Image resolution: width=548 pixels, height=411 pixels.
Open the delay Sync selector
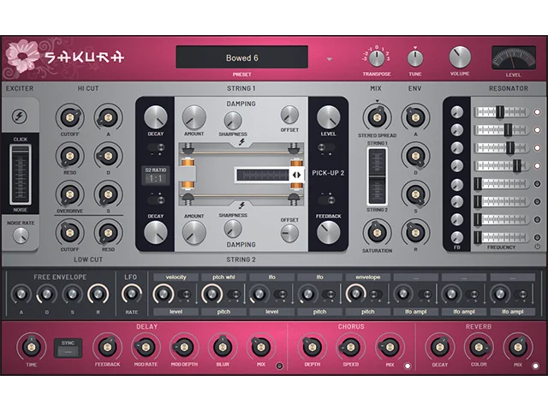[x=68, y=348]
